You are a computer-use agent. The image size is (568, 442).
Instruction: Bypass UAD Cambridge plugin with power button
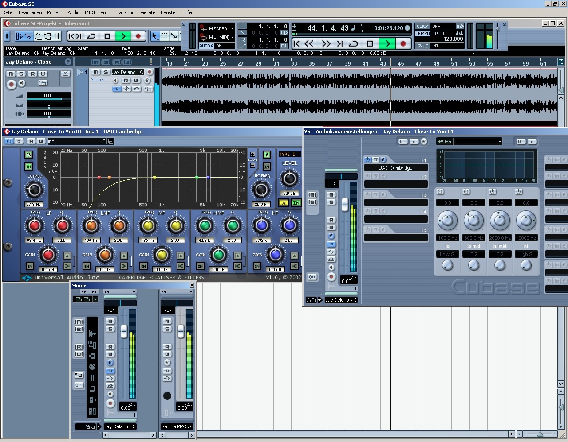tap(9, 141)
